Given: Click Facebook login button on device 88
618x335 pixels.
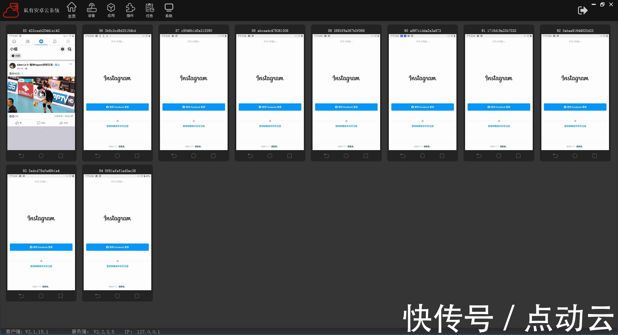Looking at the screenshot, I should coord(270,107).
